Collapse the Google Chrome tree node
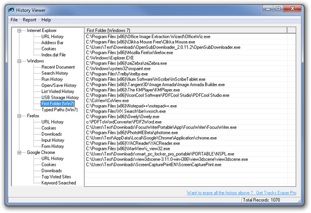This screenshot has width=311, height=213. pos(19,153)
